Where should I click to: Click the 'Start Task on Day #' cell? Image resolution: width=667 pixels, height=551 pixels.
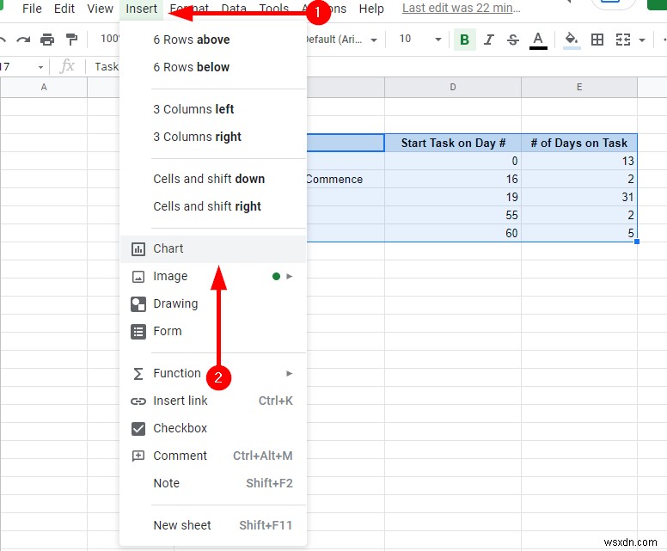[x=453, y=143]
